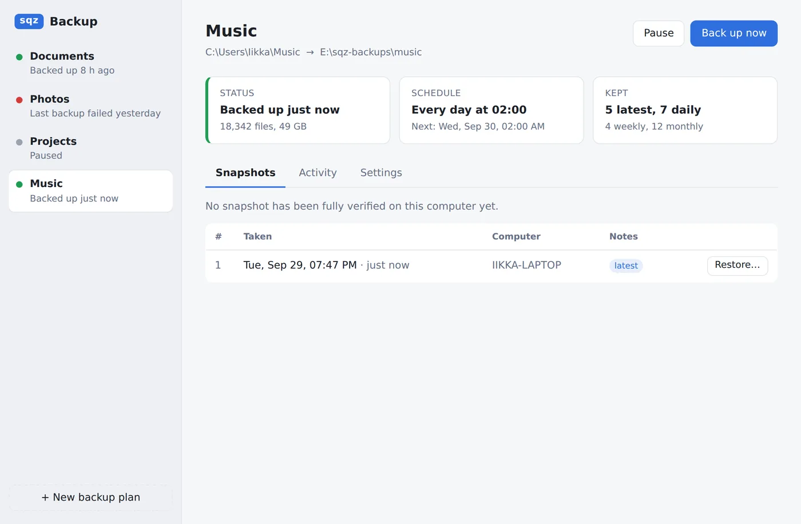Image resolution: width=801 pixels, height=524 pixels.
Task: Click the sqz logo badge
Action: coord(29,21)
